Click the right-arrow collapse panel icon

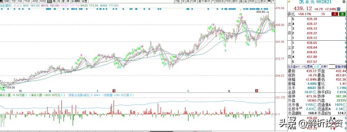tap(269, 1)
